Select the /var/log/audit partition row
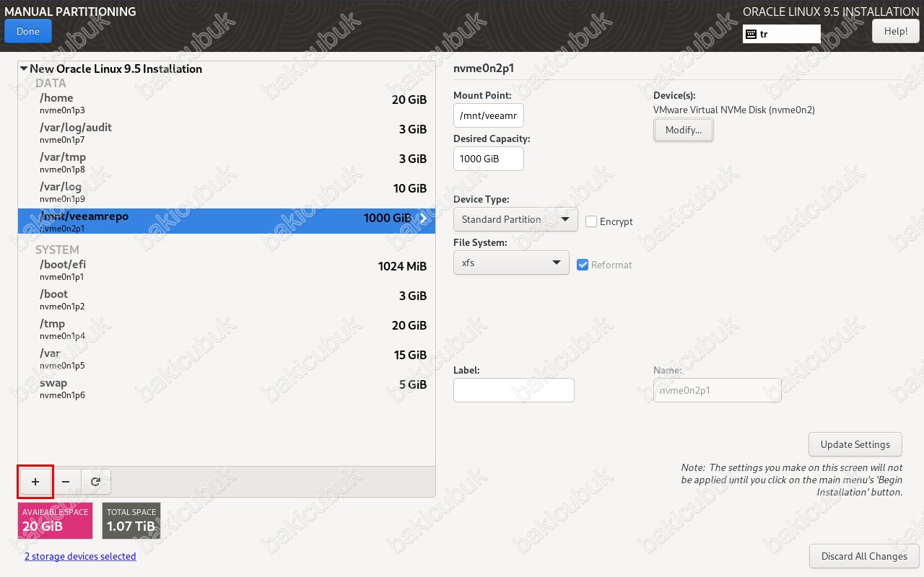This screenshot has width=924, height=577. click(227, 133)
